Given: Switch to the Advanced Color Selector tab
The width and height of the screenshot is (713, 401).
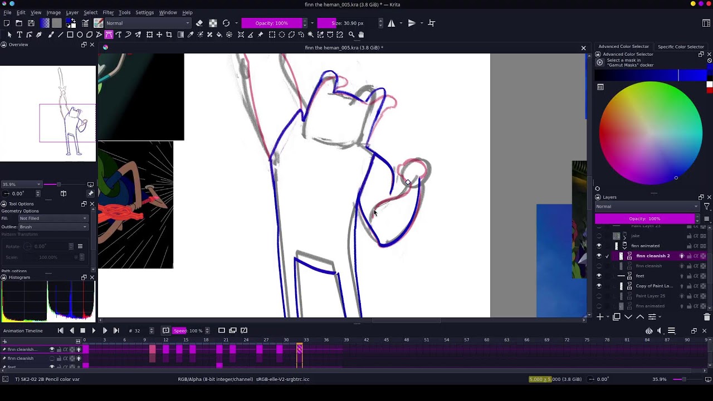Looking at the screenshot, I should pyautogui.click(x=623, y=47).
